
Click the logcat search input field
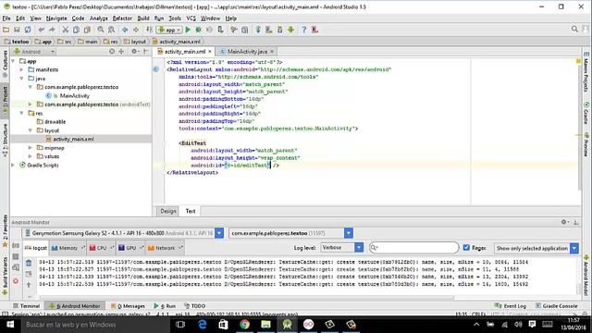(413, 247)
